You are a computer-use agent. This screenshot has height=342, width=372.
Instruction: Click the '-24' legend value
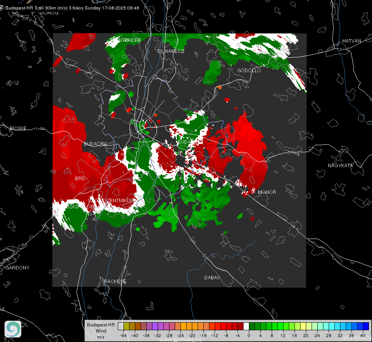(x=180, y=336)
